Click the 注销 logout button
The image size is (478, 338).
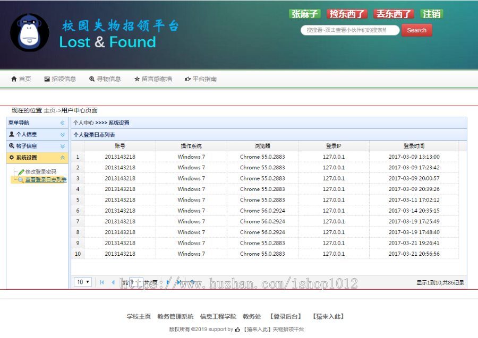(x=432, y=13)
